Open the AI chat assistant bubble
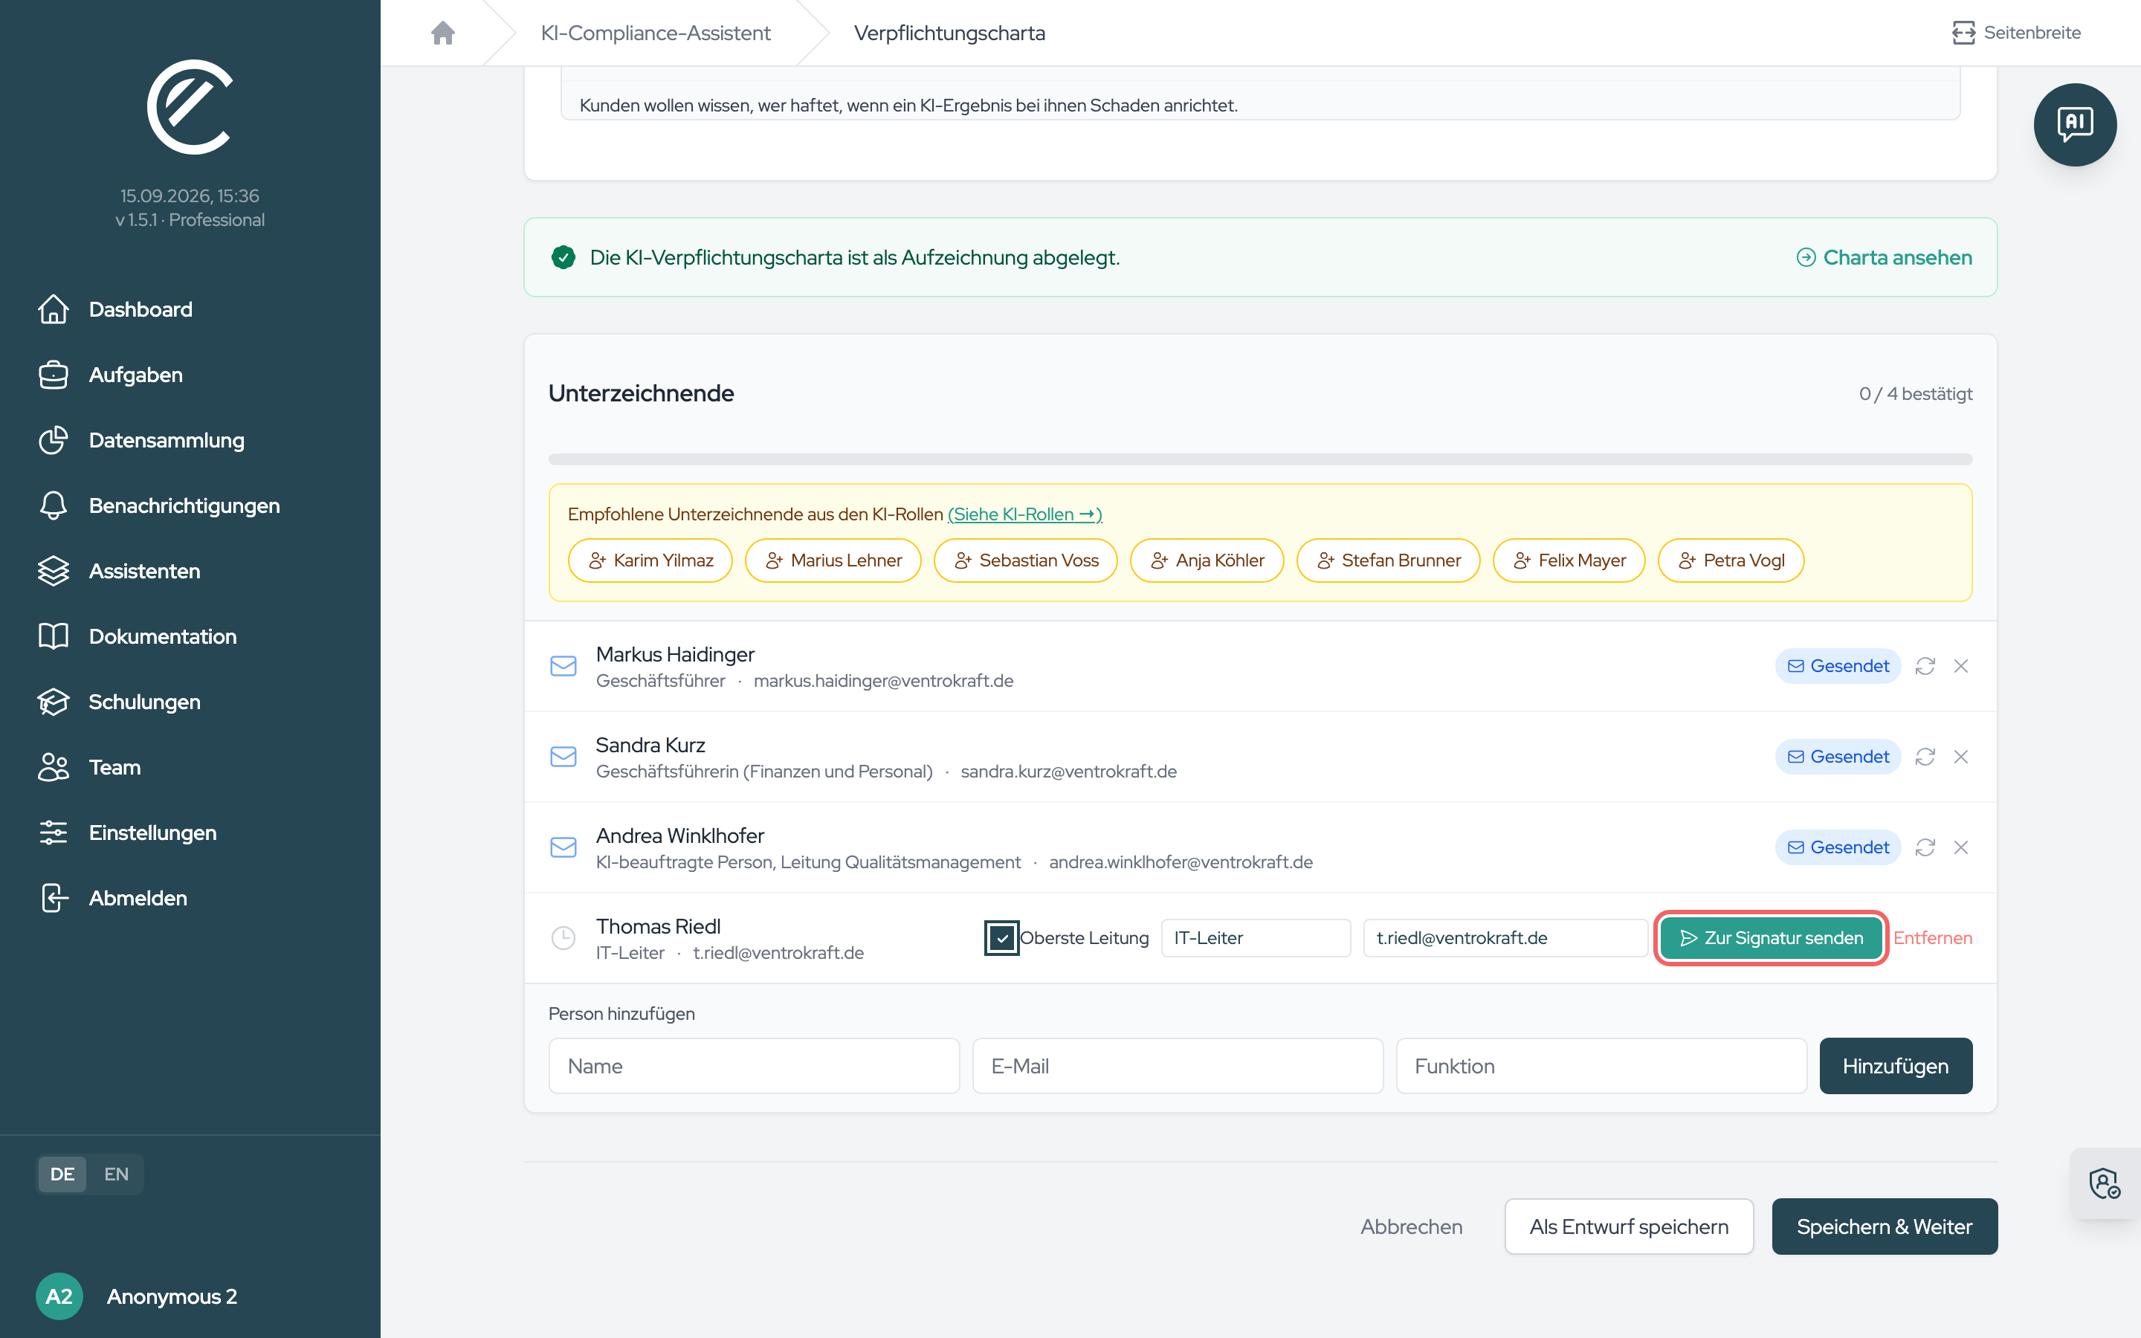2141x1338 pixels. point(2074,125)
